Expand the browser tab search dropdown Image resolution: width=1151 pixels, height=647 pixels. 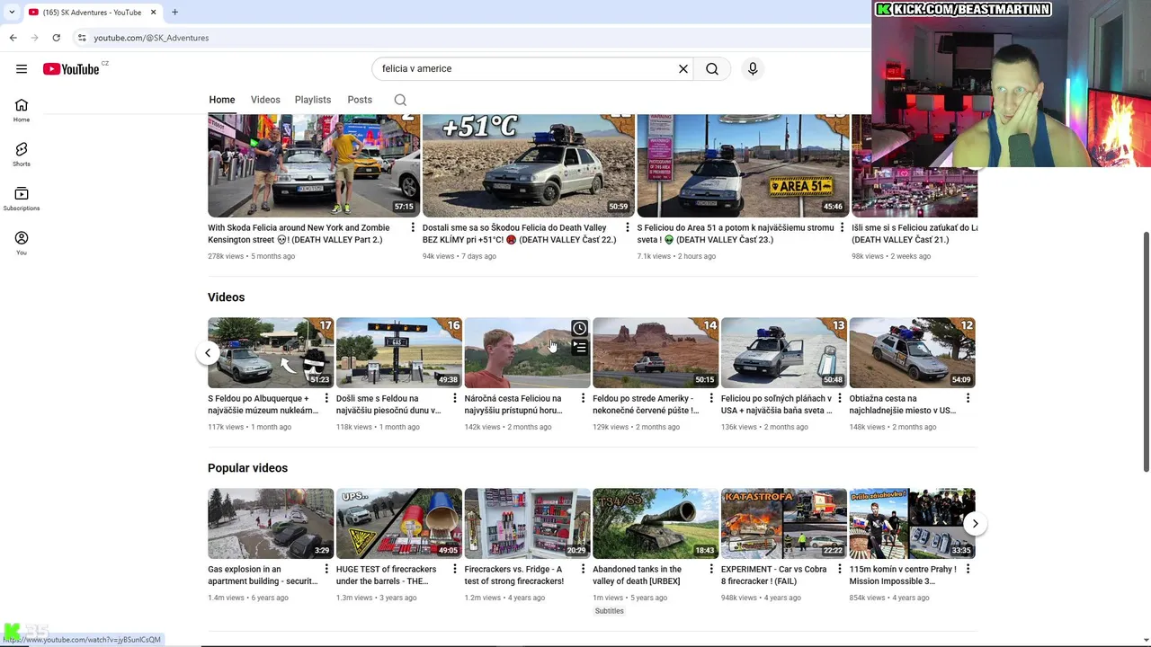tap(12, 12)
